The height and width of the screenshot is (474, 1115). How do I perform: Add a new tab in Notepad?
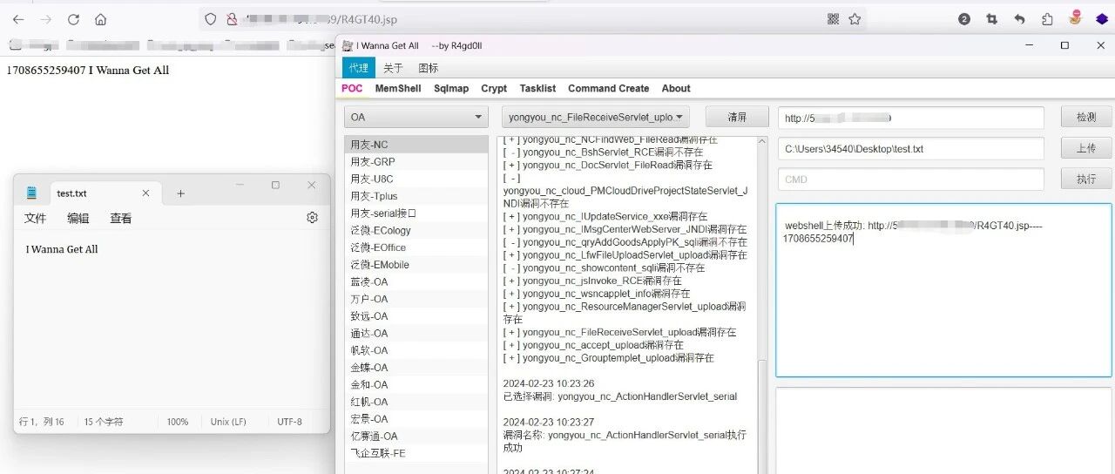click(180, 193)
